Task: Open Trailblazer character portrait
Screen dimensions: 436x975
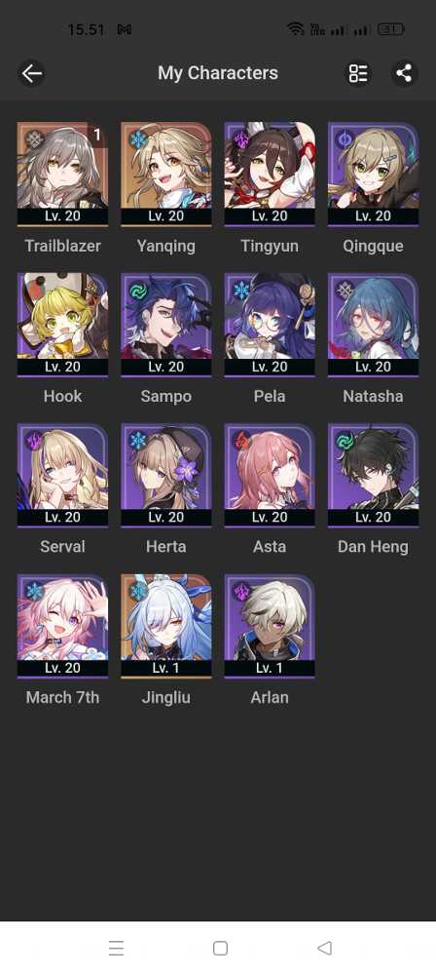Action: click(x=62, y=174)
